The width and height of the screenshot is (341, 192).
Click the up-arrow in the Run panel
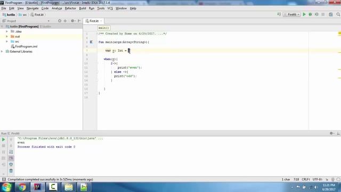click(11, 139)
